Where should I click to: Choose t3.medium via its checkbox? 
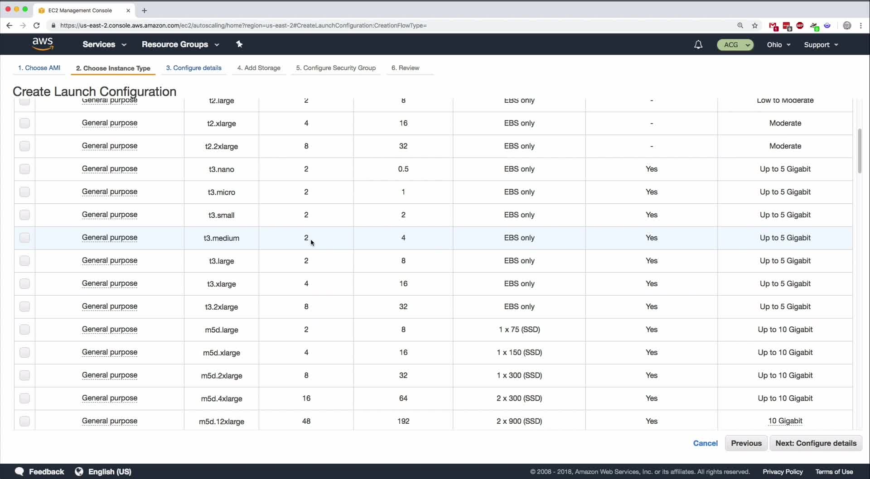pos(24,238)
